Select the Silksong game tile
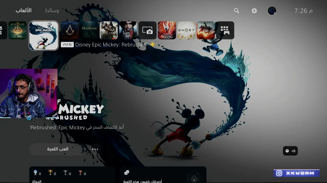Screen dimensions: 327x183 tap(167, 30)
